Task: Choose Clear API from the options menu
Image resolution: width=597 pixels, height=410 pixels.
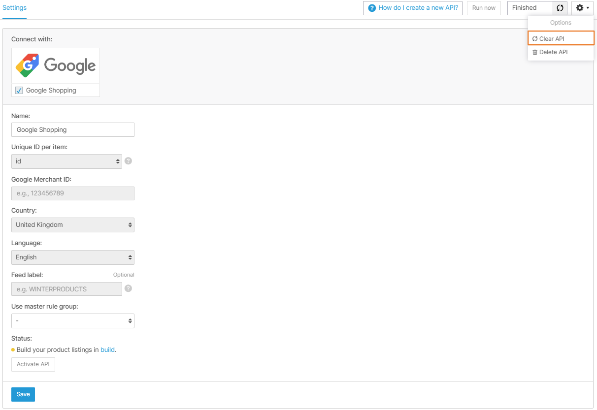Action: (x=561, y=38)
